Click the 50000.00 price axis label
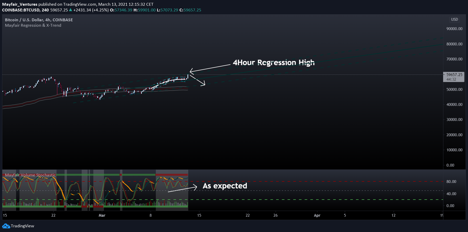The height and width of the screenshot is (232, 468). [454, 90]
